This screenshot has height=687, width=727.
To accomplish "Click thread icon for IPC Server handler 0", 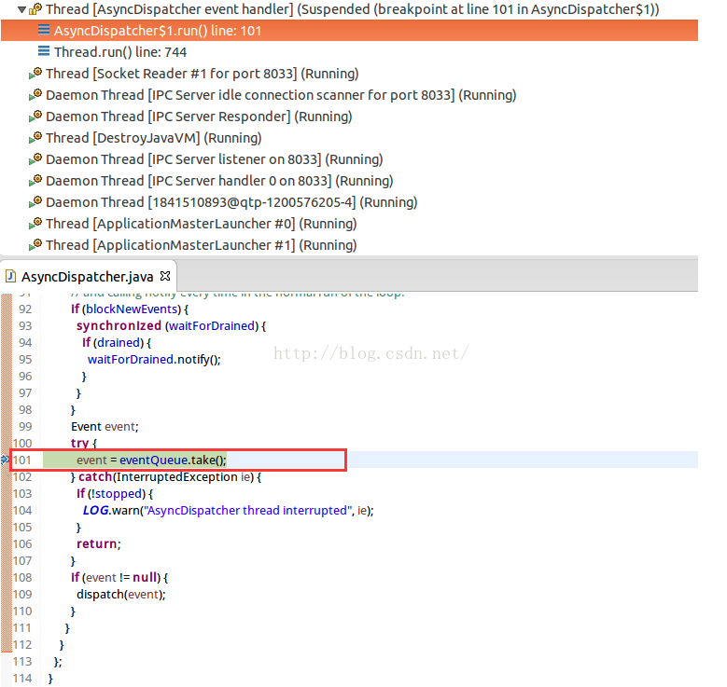I will (x=35, y=180).
